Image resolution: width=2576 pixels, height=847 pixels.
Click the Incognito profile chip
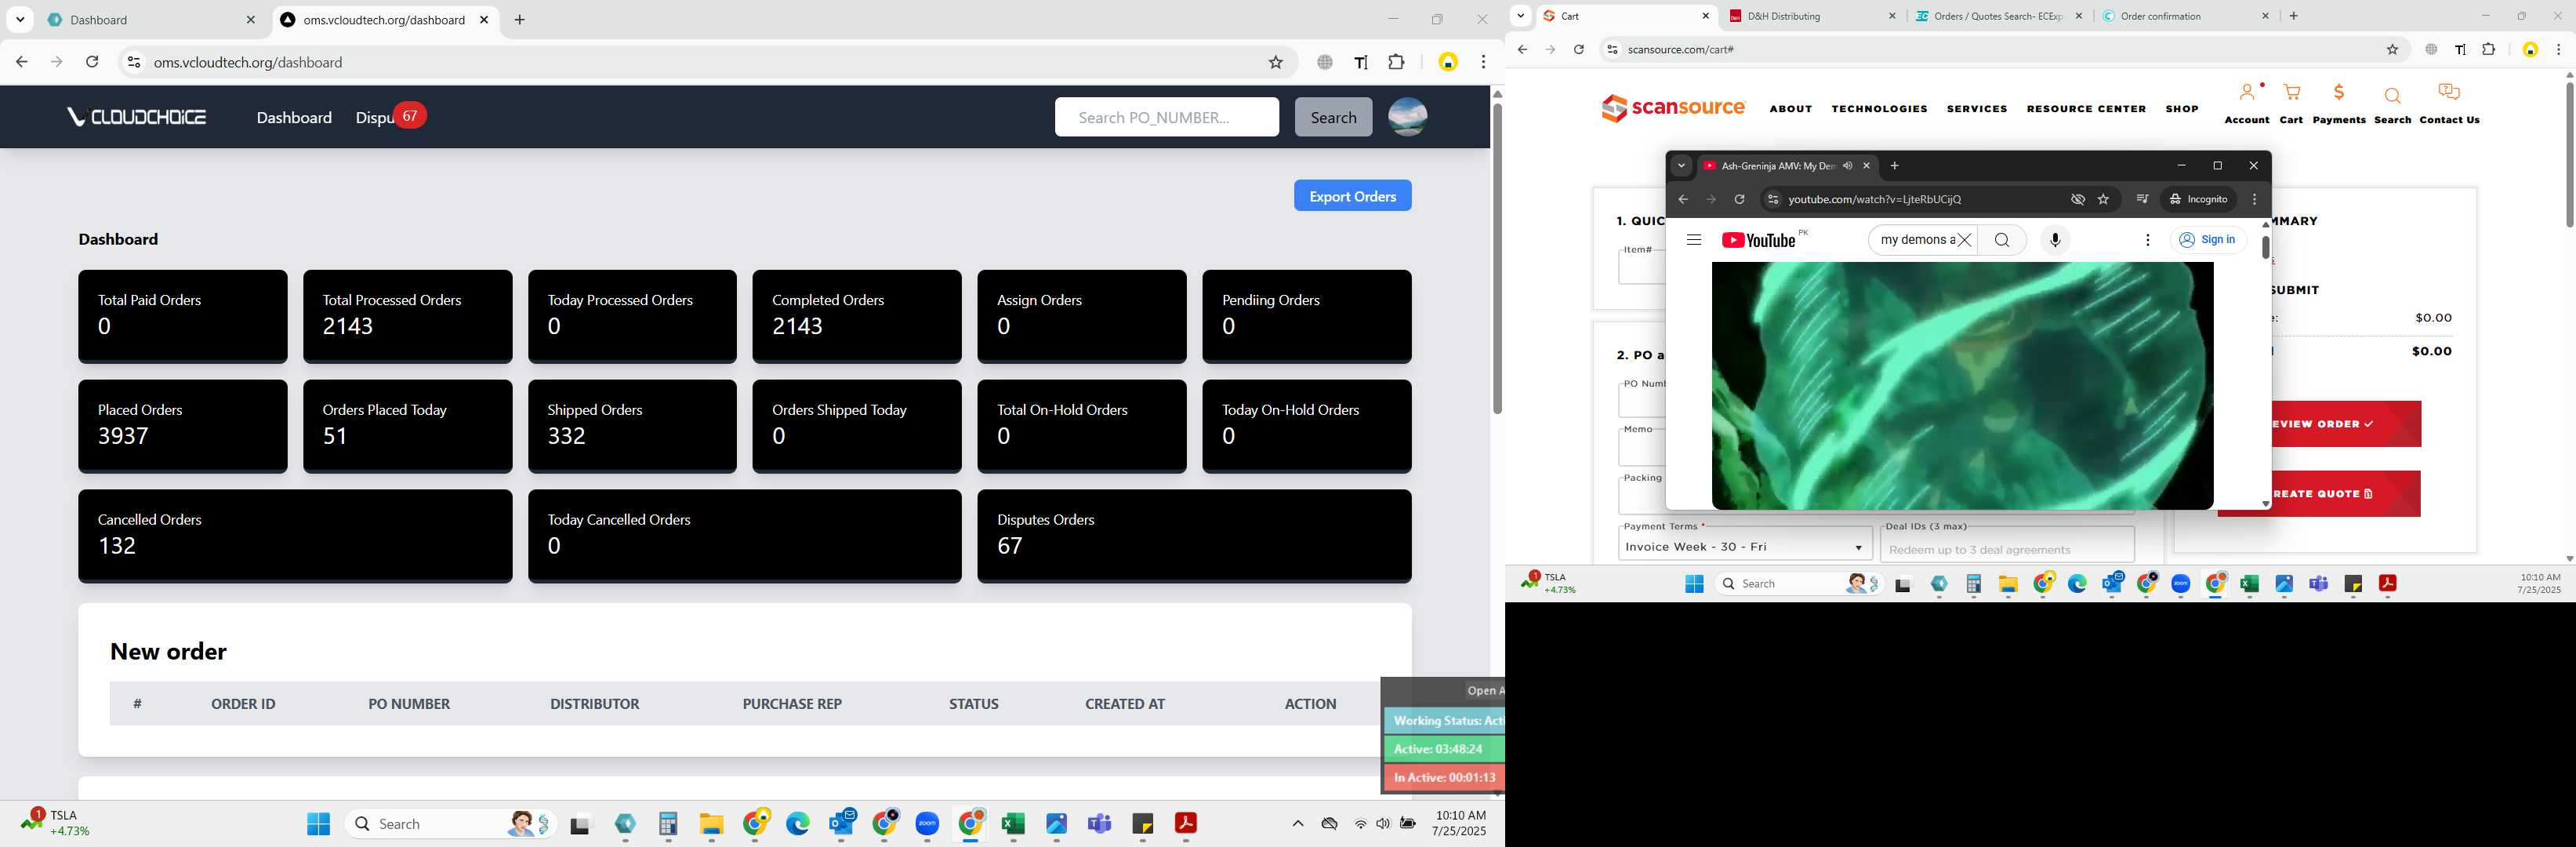click(x=2198, y=199)
